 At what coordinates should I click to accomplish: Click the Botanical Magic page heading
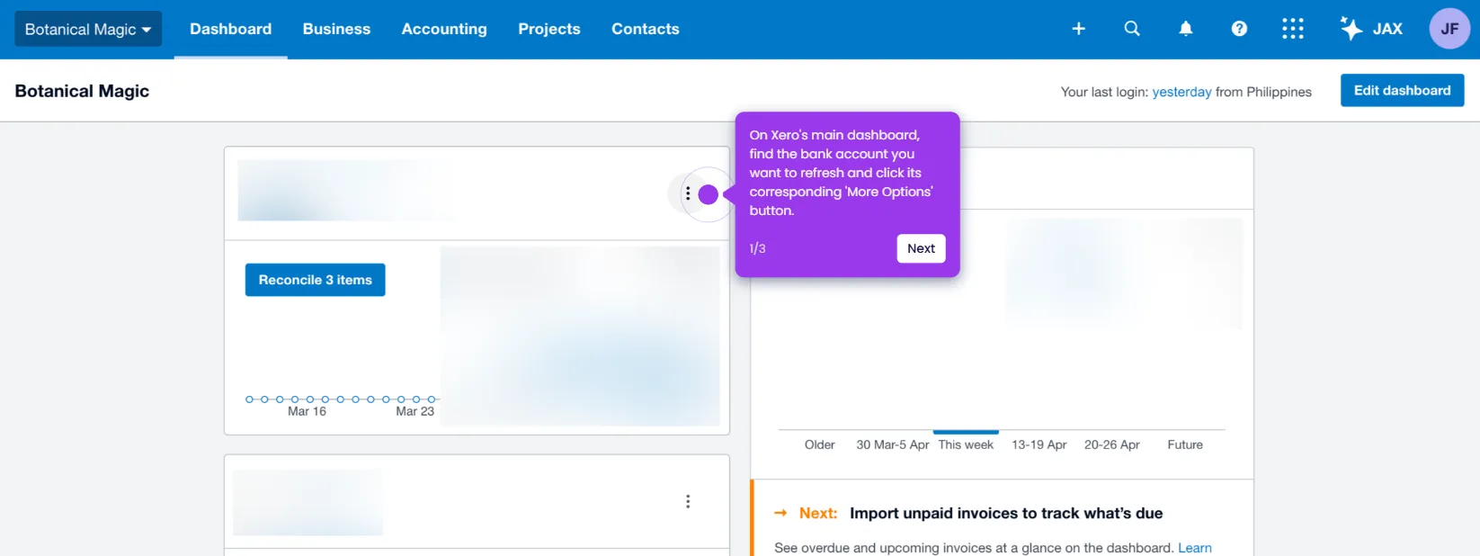[82, 91]
